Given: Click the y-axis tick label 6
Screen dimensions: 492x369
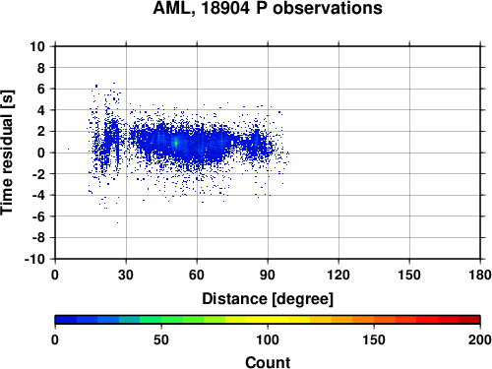Looking at the screenshot, I should coord(41,89).
